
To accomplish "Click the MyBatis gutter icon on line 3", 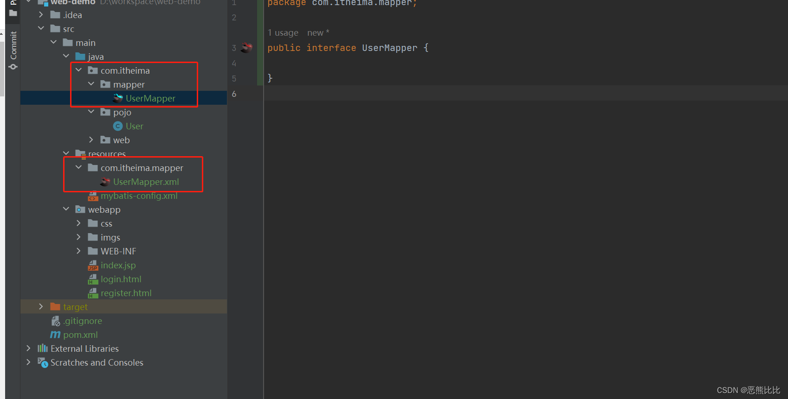I will coord(246,47).
